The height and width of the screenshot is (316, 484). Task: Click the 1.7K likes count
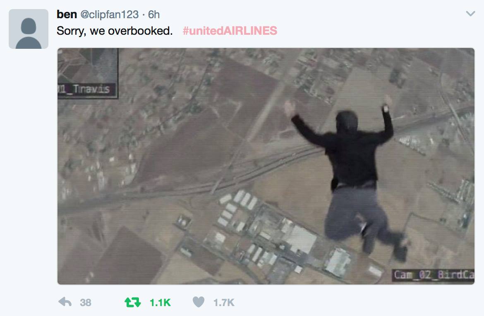(x=224, y=303)
